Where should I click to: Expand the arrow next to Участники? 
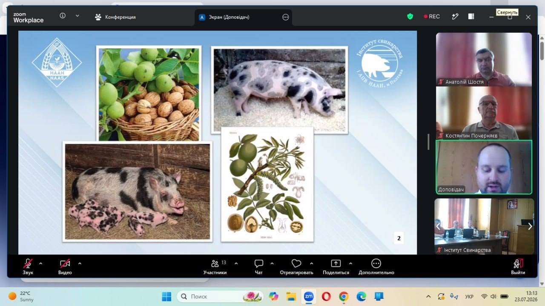[236, 263]
